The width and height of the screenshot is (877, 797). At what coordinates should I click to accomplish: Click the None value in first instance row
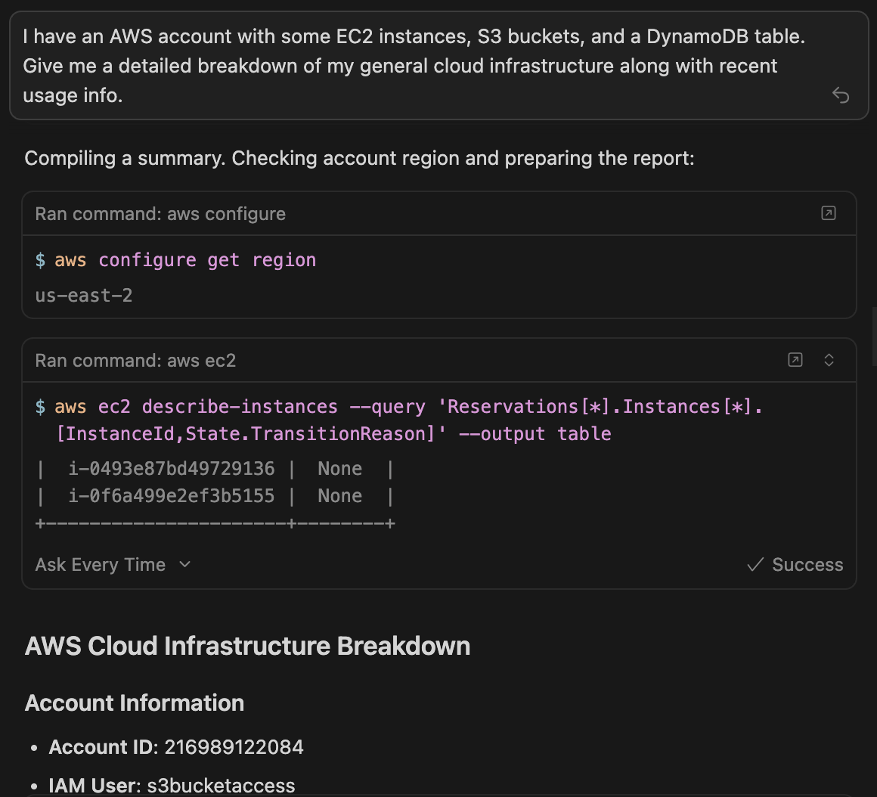pyautogui.click(x=339, y=469)
